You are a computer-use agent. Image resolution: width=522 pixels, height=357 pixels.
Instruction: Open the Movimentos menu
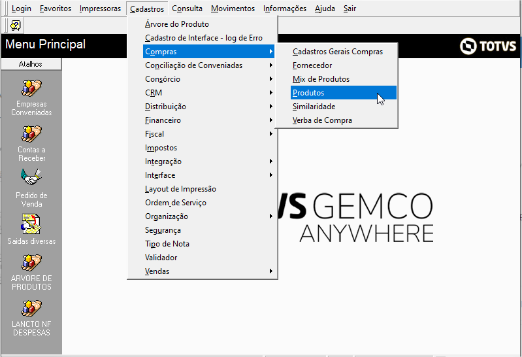233,8
